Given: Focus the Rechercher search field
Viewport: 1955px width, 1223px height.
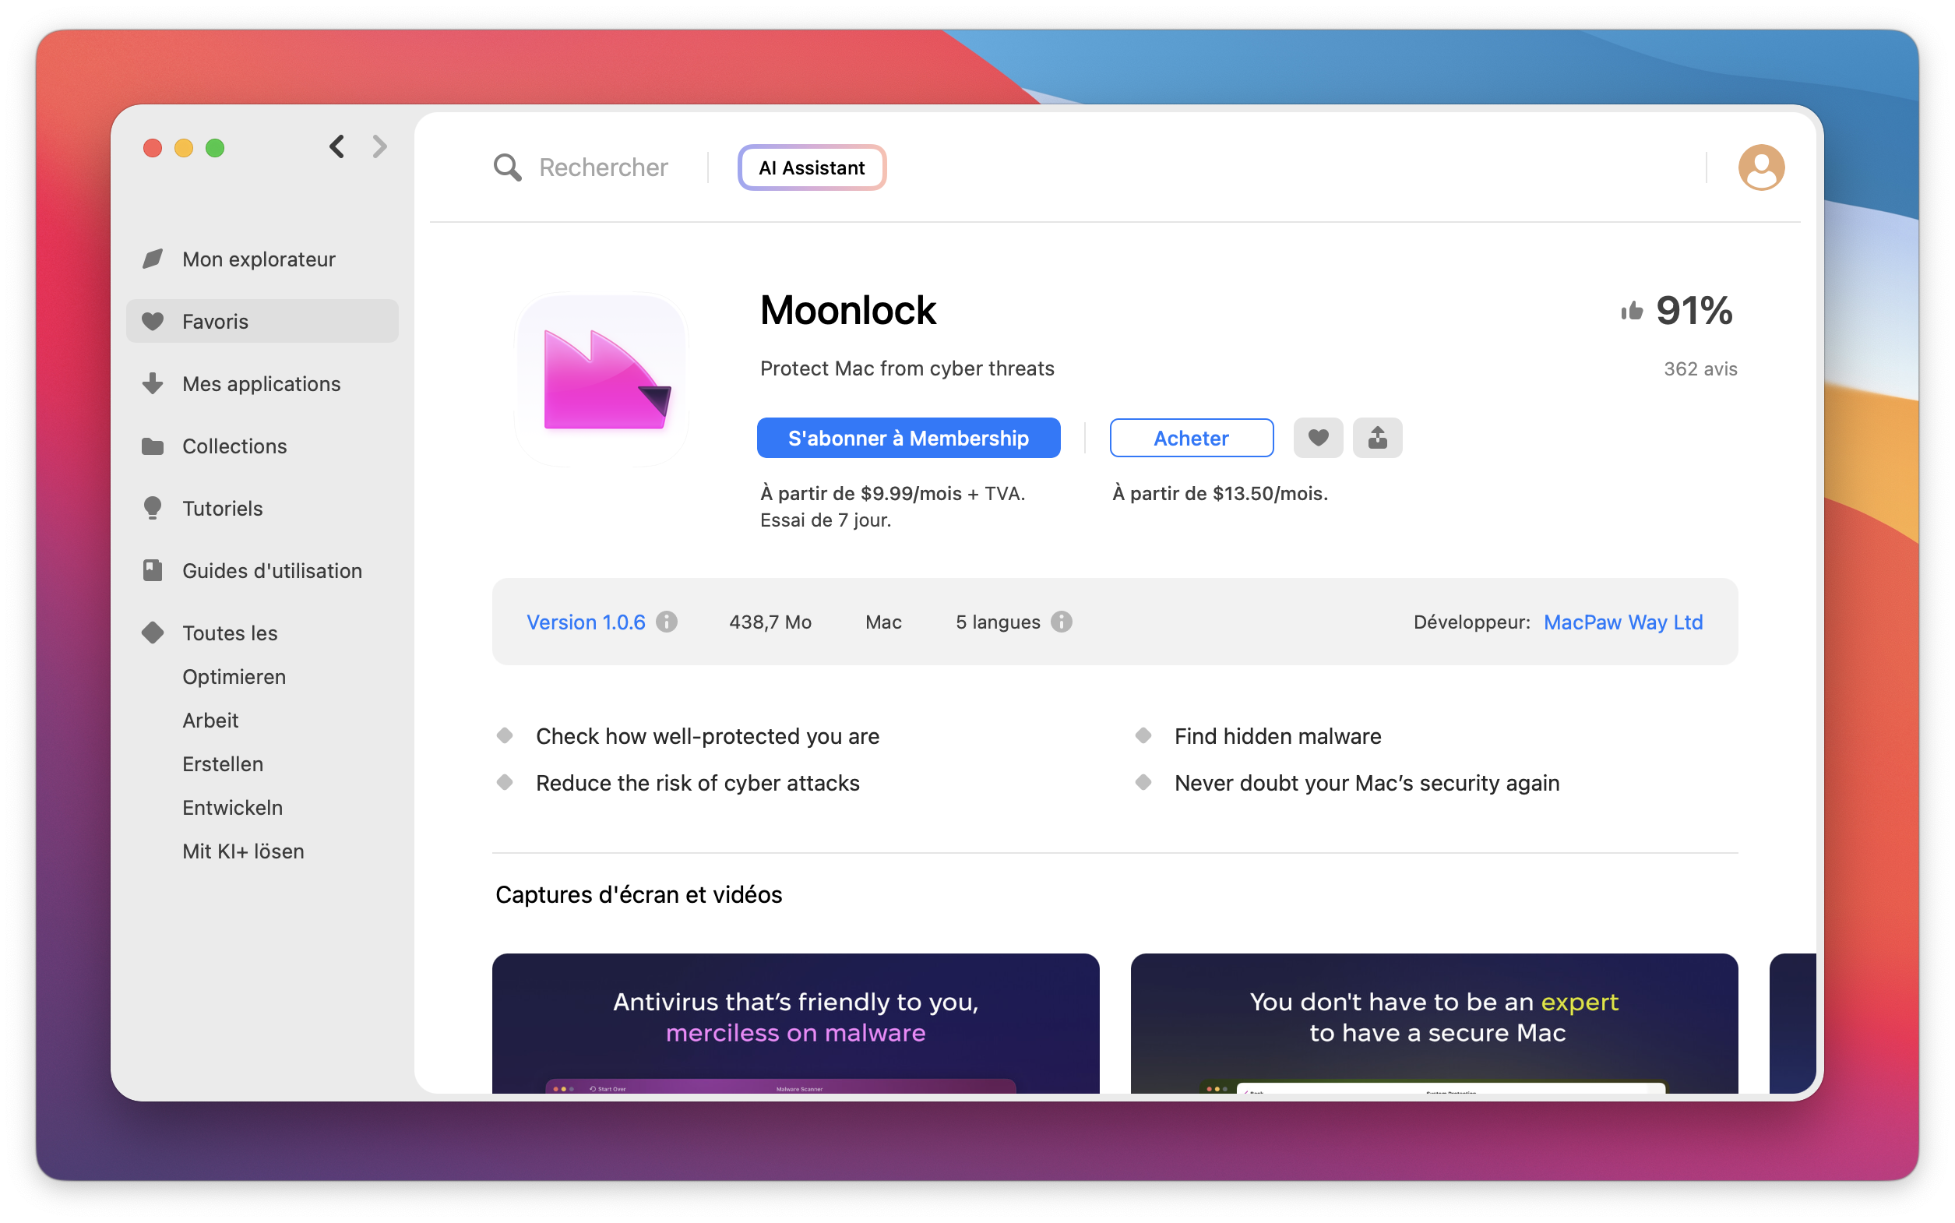Looking at the screenshot, I should 603,167.
